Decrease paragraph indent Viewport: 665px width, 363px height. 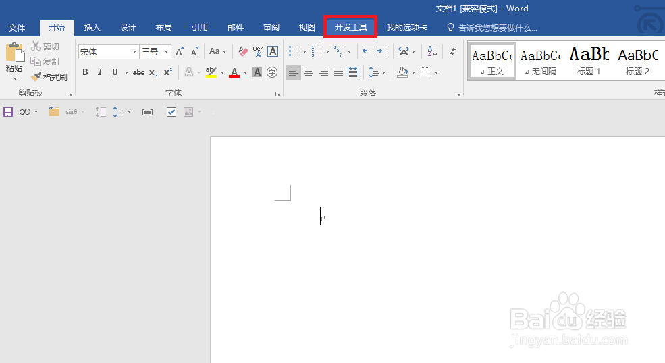[368, 51]
